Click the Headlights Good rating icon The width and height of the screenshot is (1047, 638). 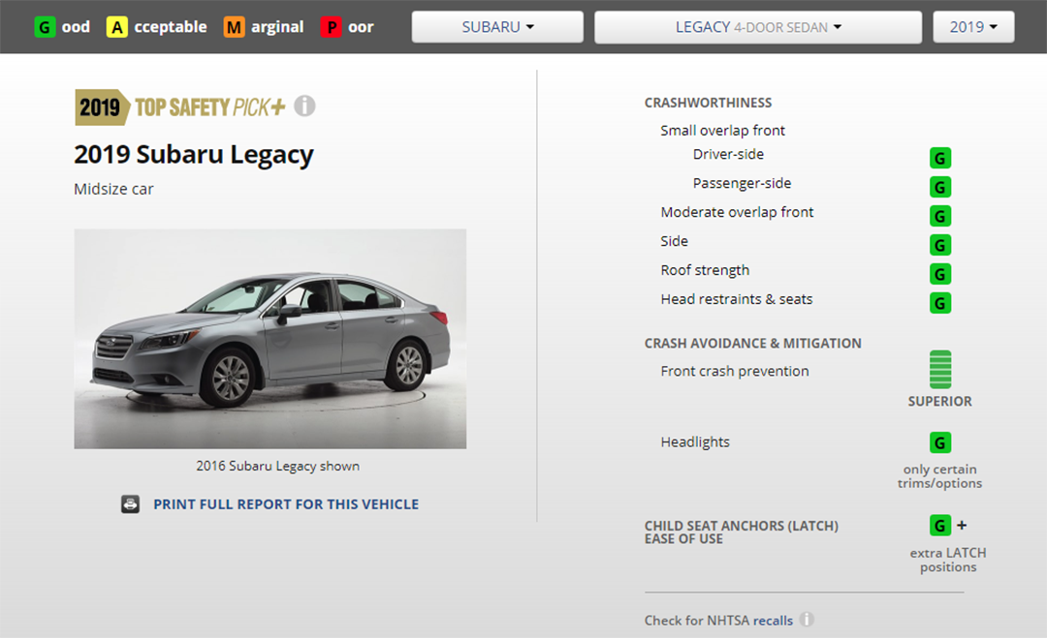939,443
